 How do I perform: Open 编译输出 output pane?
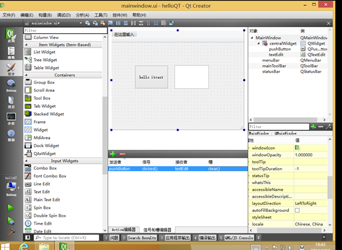[x=205, y=238]
